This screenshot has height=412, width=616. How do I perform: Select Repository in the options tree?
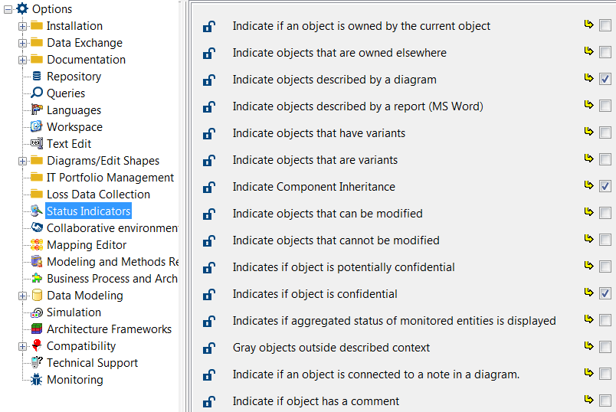coord(74,77)
